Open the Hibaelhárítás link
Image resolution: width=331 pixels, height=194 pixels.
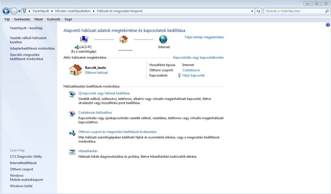click(88, 151)
